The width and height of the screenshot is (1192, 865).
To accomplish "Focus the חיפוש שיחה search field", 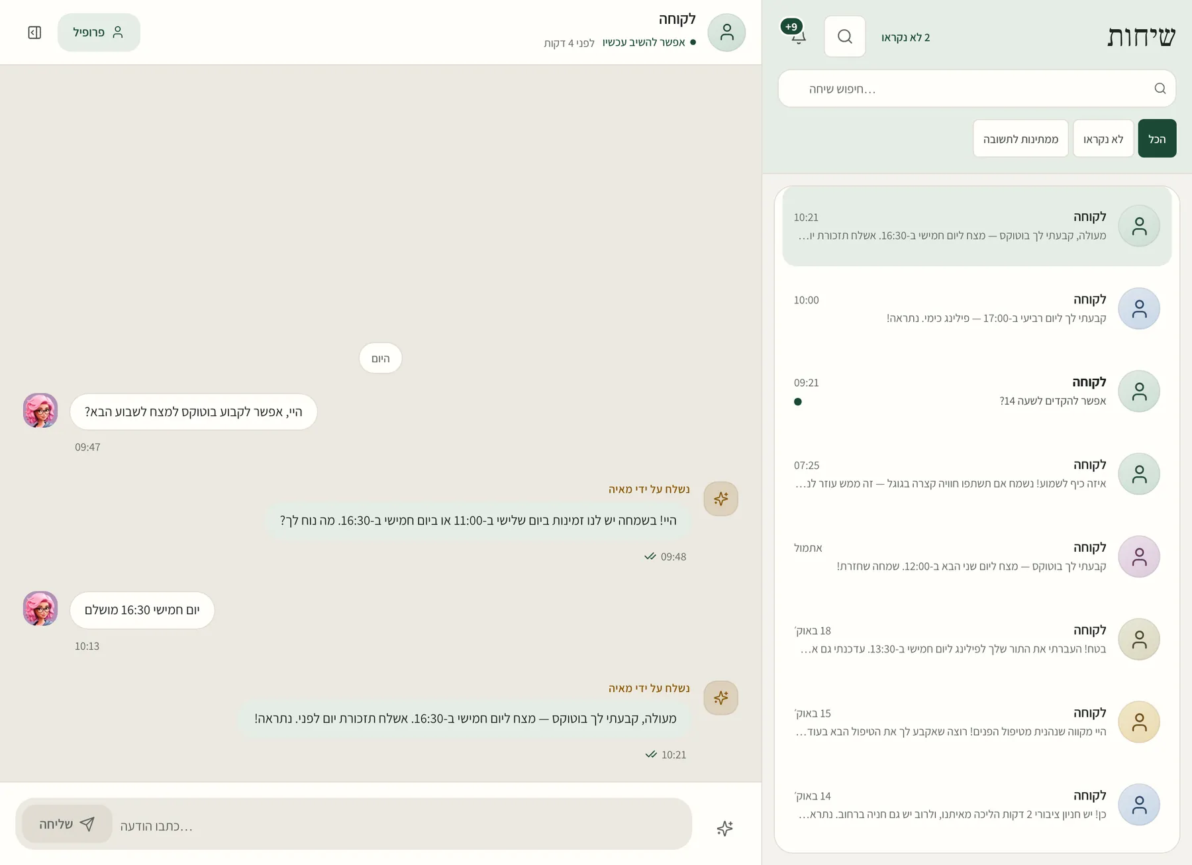I will pyautogui.click(x=977, y=89).
